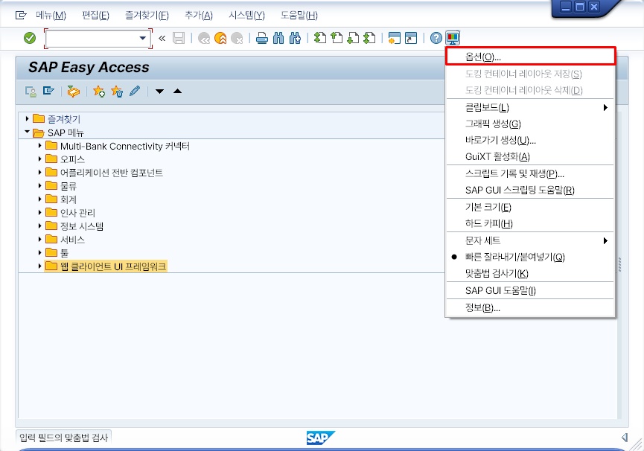Click the Next Page icon
The image size is (644, 451).
pyautogui.click(x=353, y=38)
